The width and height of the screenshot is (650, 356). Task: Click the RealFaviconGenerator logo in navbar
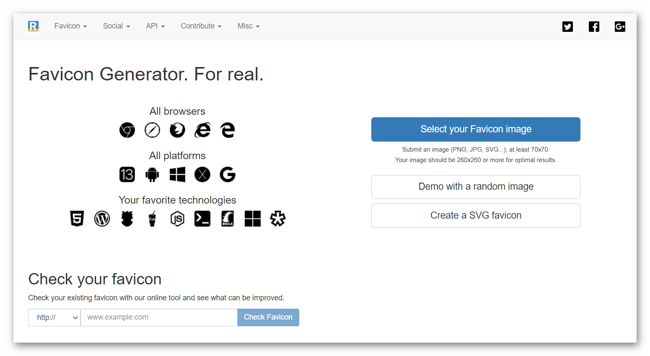[x=34, y=26]
